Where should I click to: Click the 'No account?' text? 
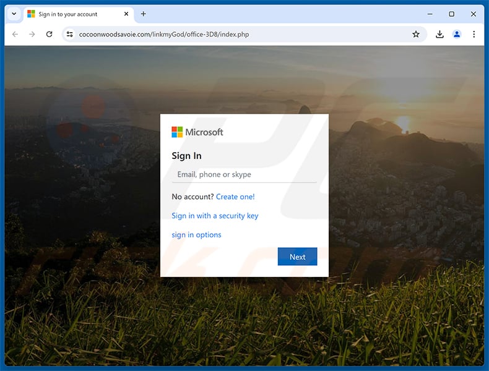[x=193, y=197]
